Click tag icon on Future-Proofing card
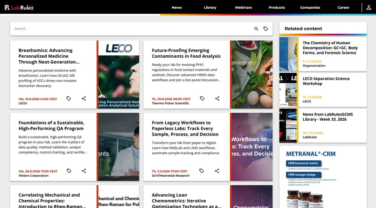The image size is (376, 208). coord(202,98)
